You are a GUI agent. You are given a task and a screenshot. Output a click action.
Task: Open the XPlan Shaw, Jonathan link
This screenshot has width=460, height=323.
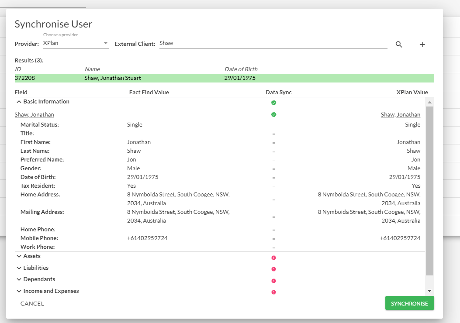(401, 115)
